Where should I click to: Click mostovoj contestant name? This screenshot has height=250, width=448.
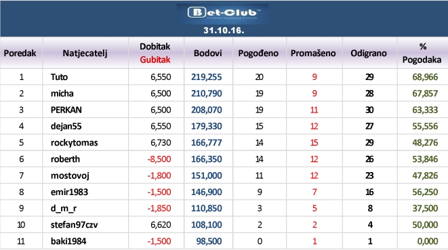click(x=70, y=175)
